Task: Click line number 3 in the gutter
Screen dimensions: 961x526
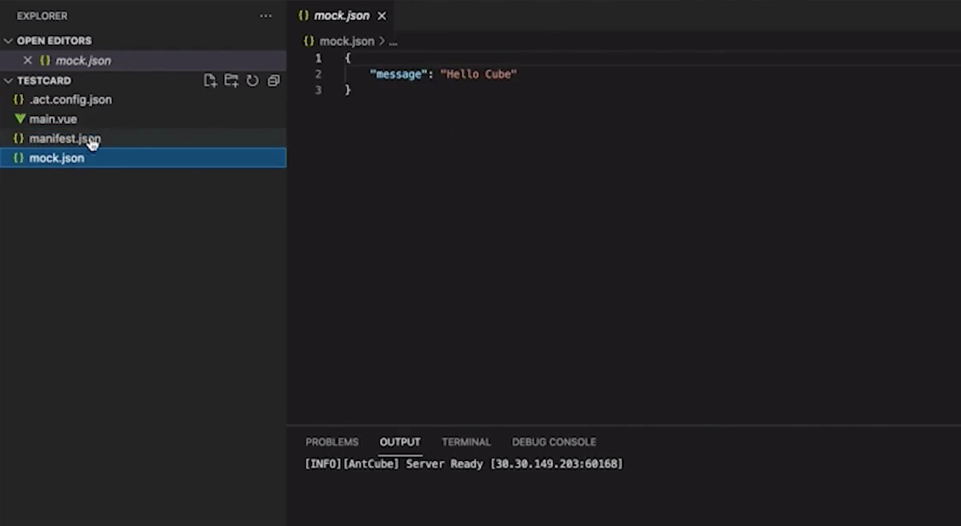Action: click(x=318, y=90)
